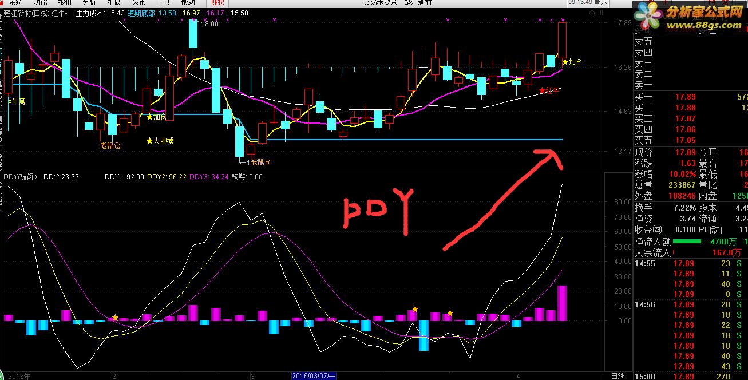This screenshot has height=380, width=748.
Task: Click the yellow star 加仓 signal on latest candle
Action: click(x=572, y=62)
